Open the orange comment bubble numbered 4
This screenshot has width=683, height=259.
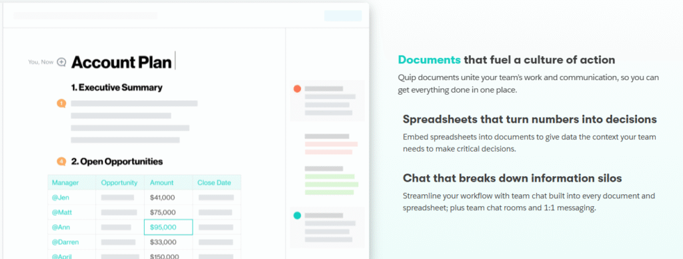click(x=61, y=162)
